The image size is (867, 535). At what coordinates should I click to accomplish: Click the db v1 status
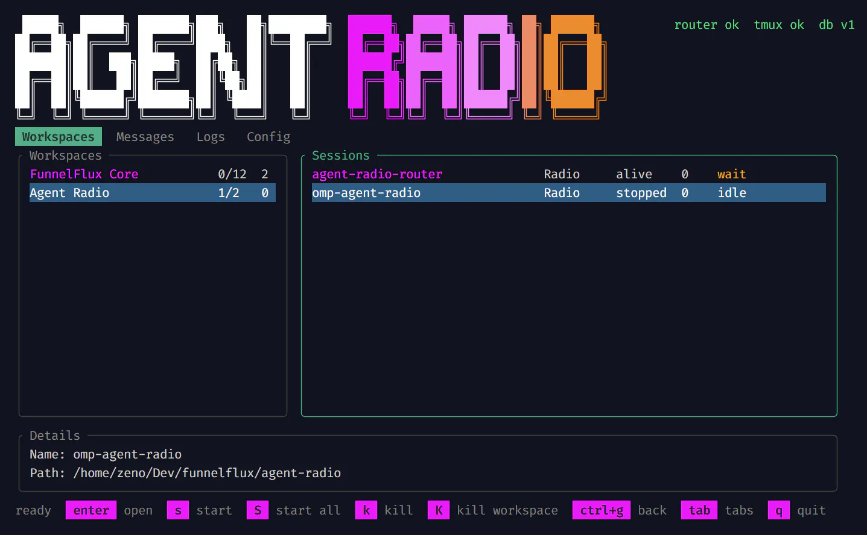tap(837, 25)
